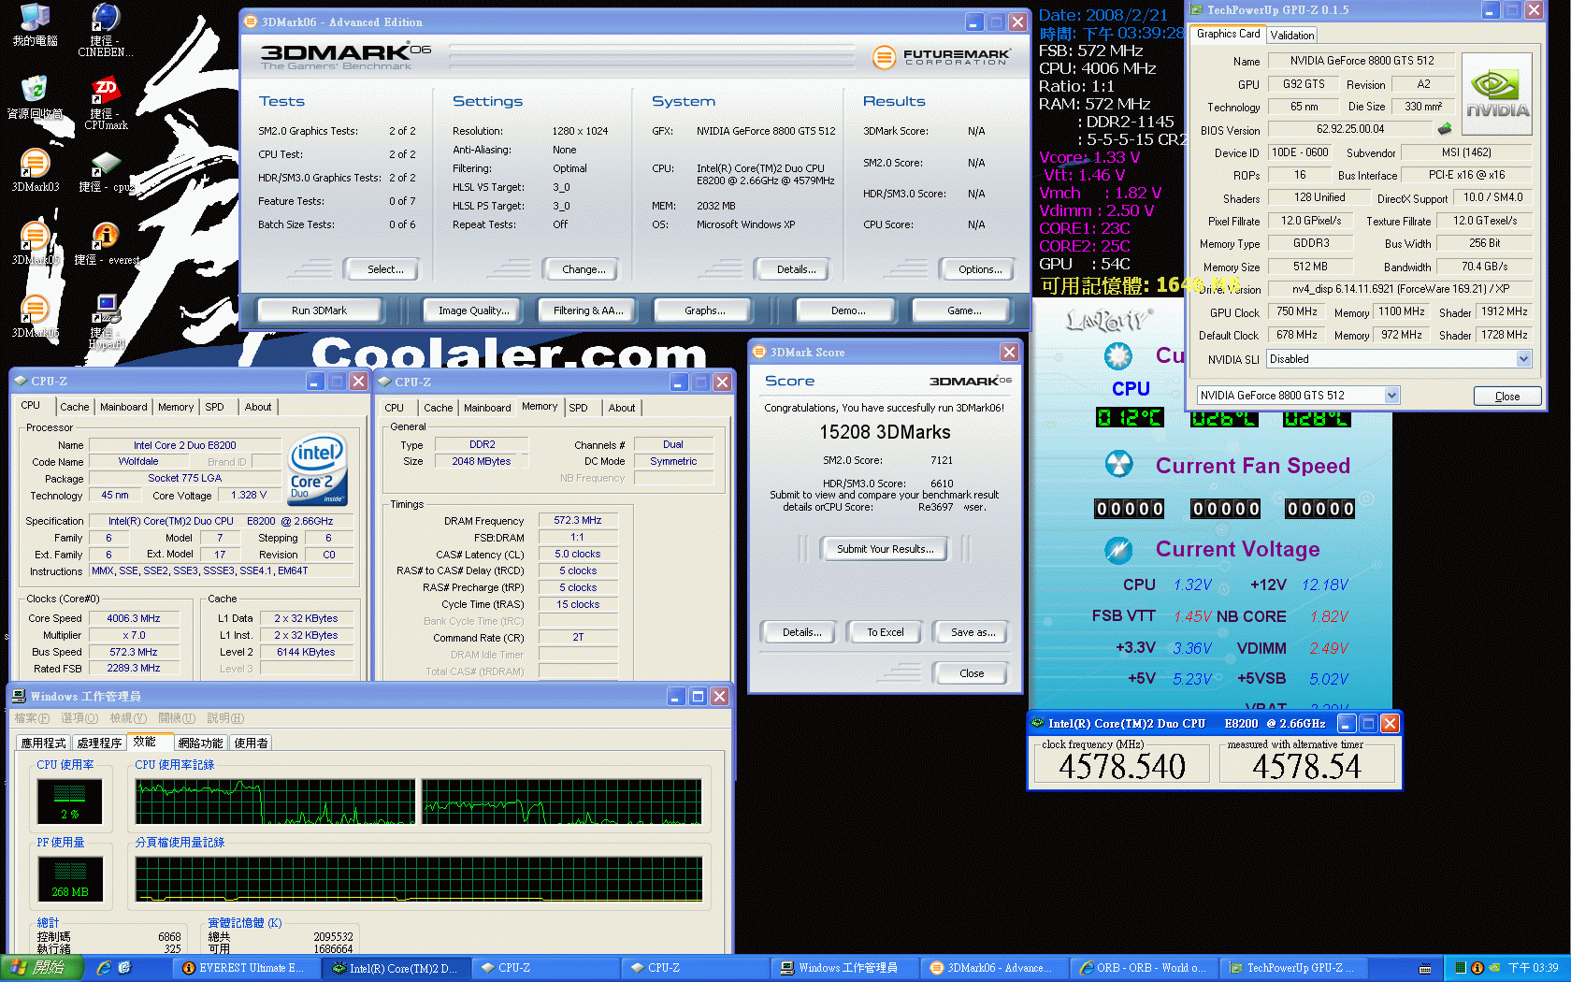The image size is (1571, 982).
Task: Click the clock frequency 4578.540 readout
Action: click(x=1122, y=767)
